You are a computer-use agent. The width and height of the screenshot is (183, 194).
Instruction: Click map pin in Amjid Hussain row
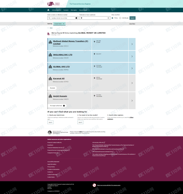pos(94,96)
